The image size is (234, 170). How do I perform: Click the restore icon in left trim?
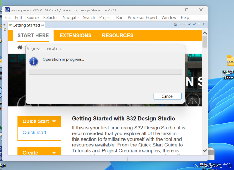[x=5, y=25]
